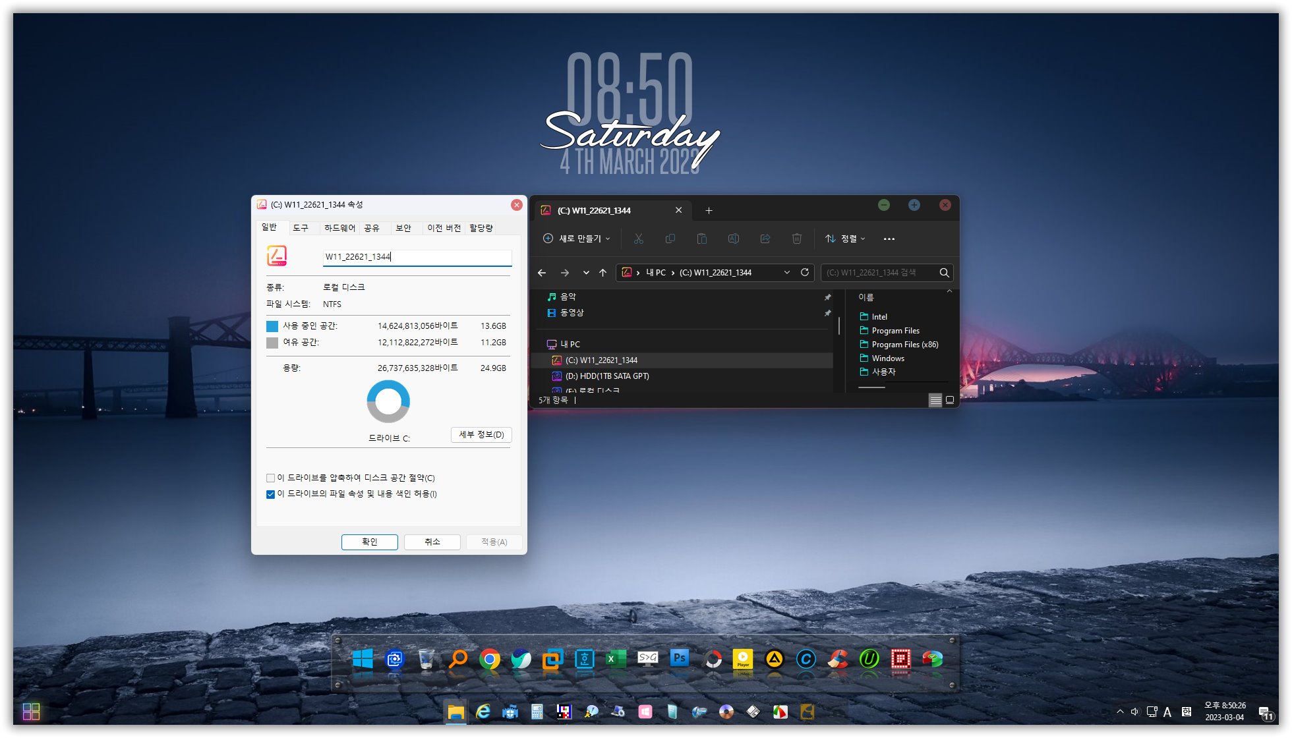Select 음악 in the navigation pane
Image resolution: width=1292 pixels, height=738 pixels.
(562, 297)
